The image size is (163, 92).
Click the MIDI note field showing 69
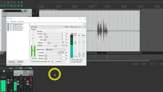53,62
